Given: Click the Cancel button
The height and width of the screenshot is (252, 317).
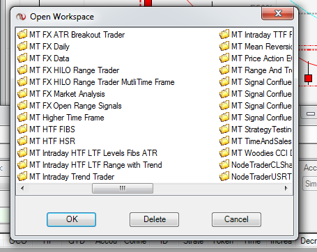Looking at the screenshot, I should point(236,219).
